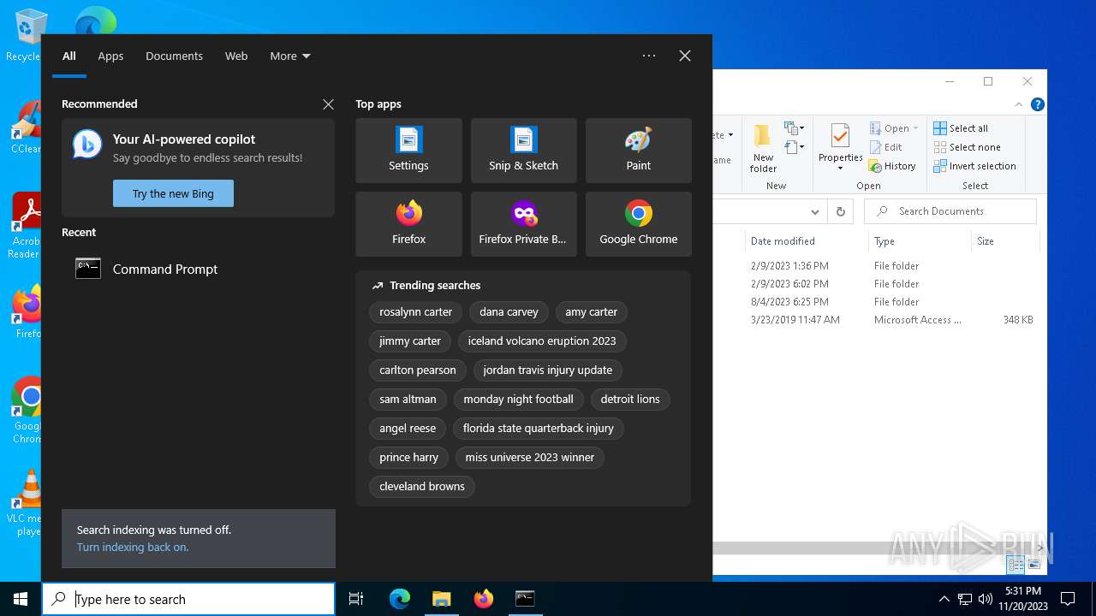Image resolution: width=1096 pixels, height=616 pixels.
Task: Click Search Documents field in Explorer
Action: pyautogui.click(x=950, y=211)
